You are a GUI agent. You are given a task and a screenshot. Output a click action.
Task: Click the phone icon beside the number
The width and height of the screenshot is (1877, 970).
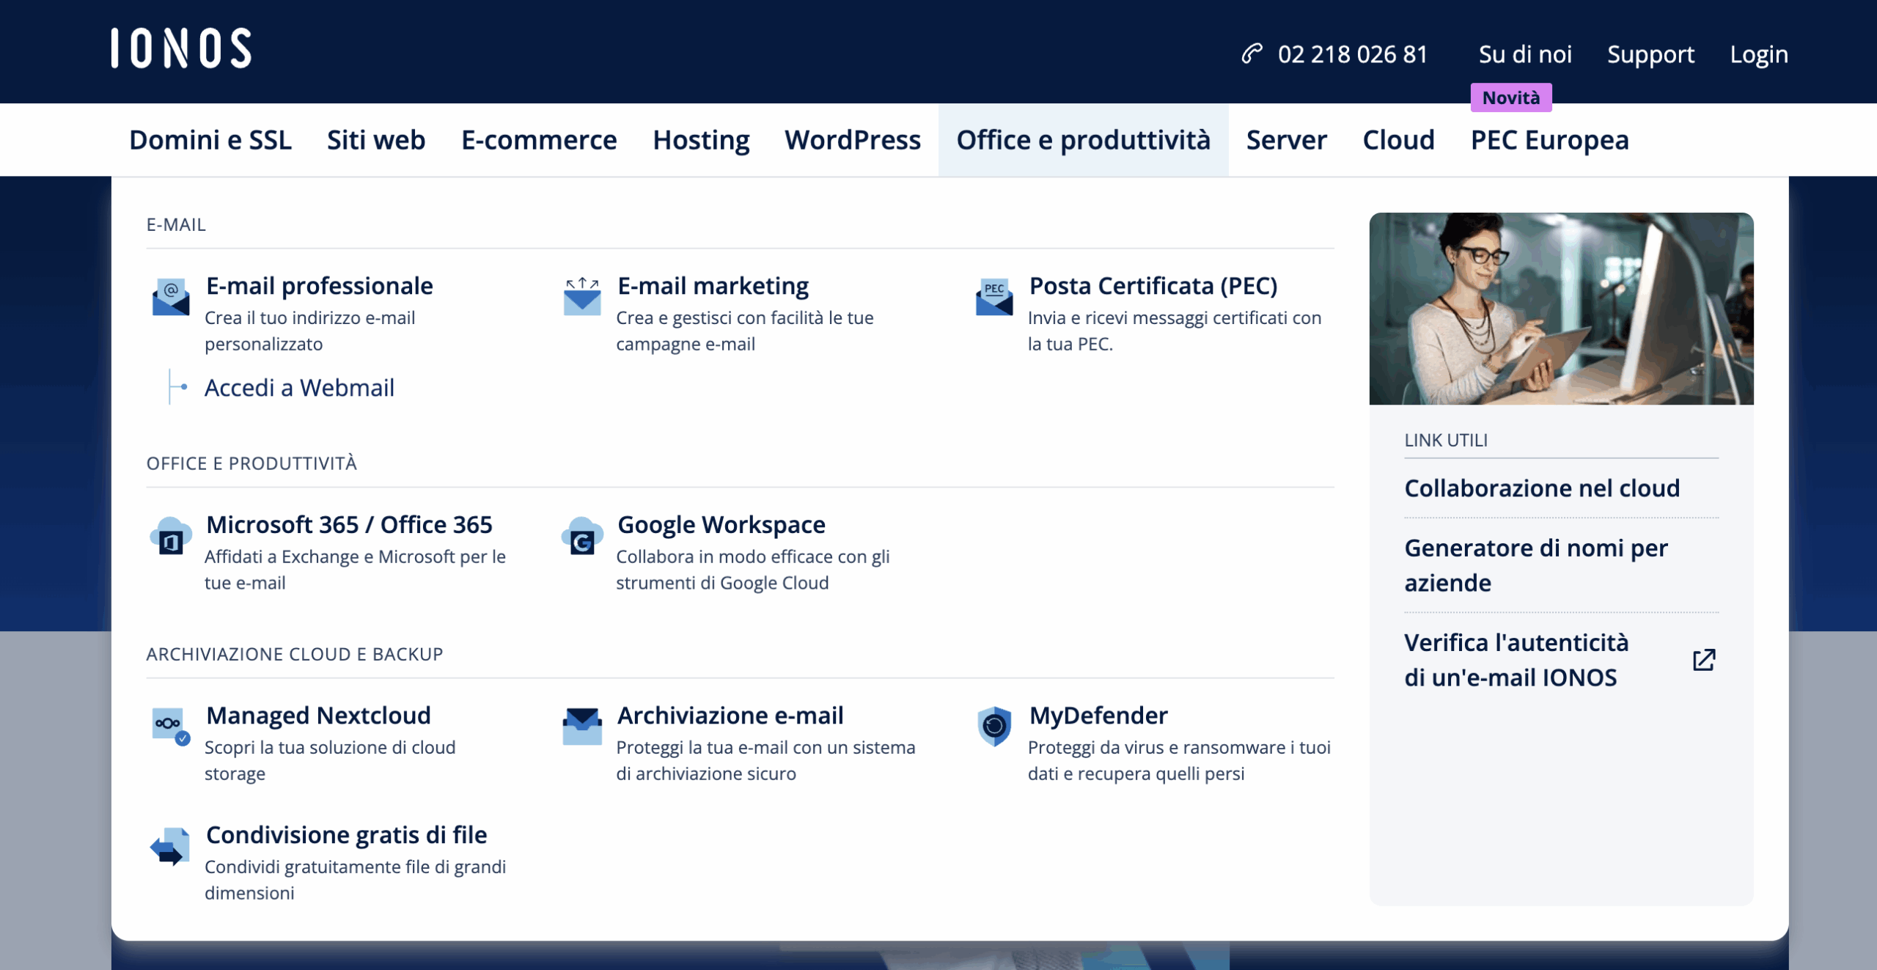click(x=1252, y=54)
